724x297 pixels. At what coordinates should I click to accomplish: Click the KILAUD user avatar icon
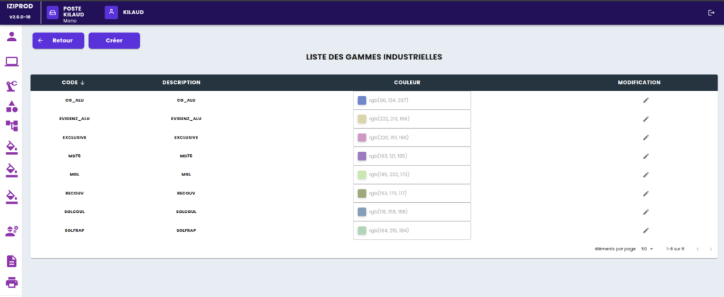(111, 13)
